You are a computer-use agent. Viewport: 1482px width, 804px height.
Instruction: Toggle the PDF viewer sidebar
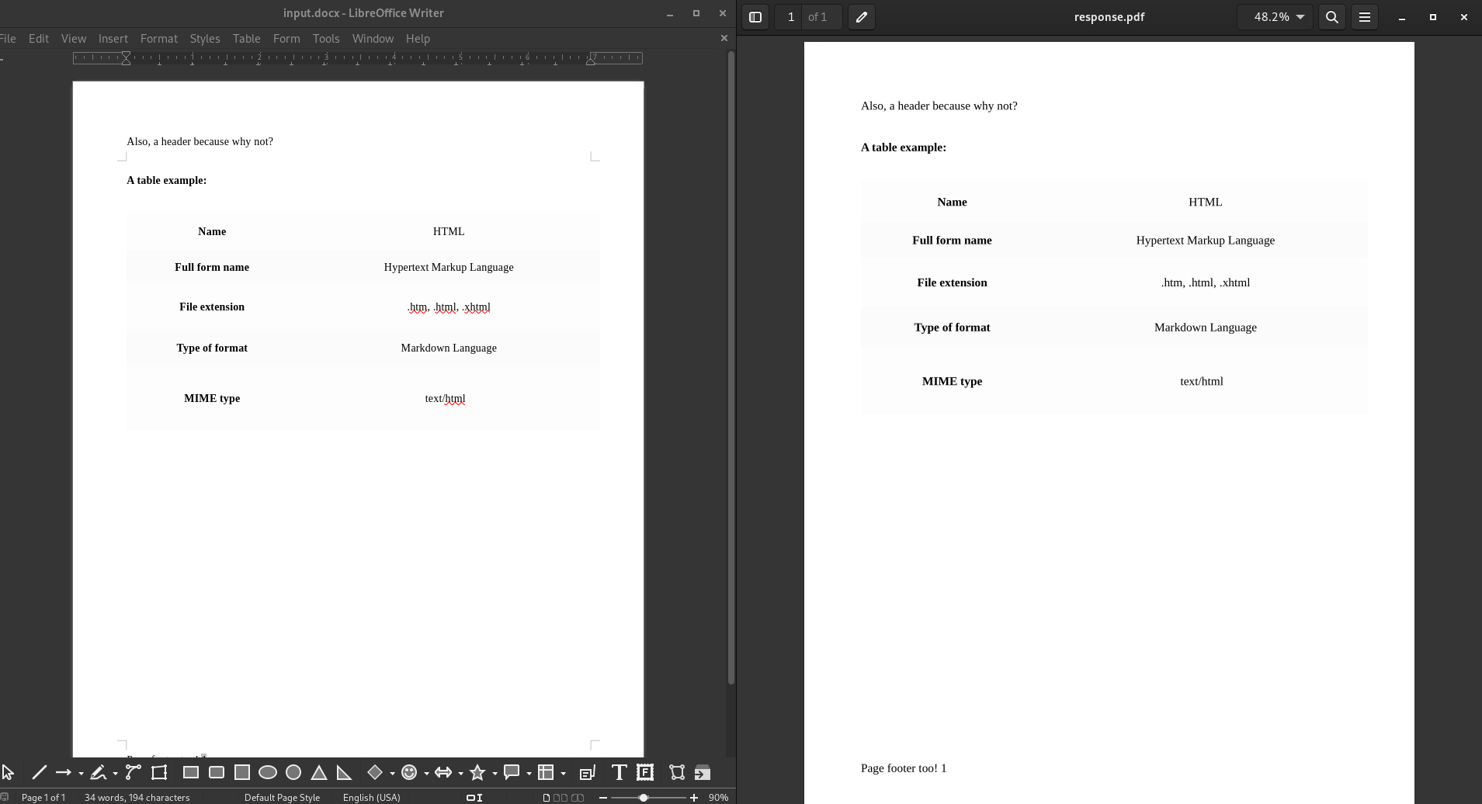755,17
